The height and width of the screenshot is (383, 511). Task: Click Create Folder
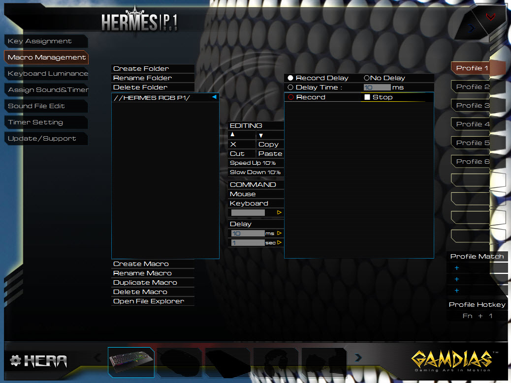pyautogui.click(x=153, y=69)
